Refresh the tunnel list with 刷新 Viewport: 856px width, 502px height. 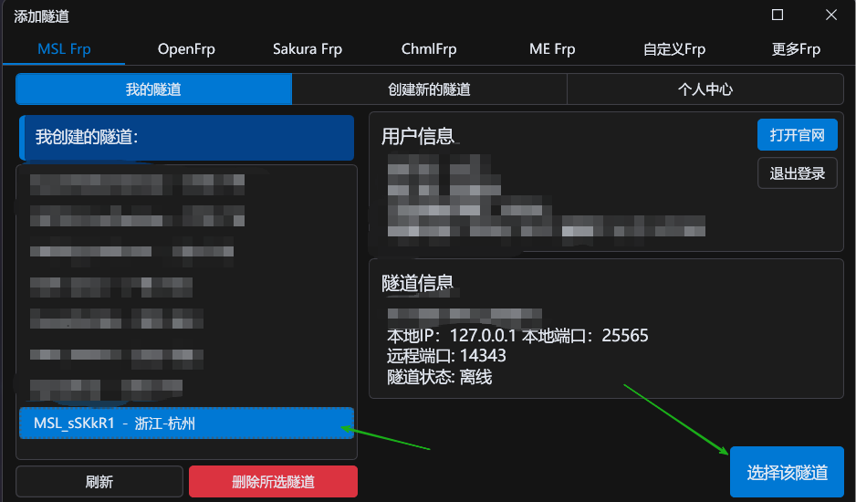click(99, 482)
